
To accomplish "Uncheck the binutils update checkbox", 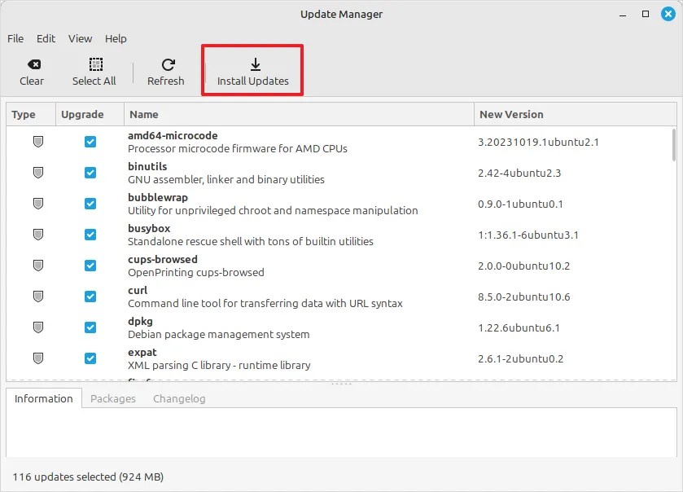I will (90, 172).
